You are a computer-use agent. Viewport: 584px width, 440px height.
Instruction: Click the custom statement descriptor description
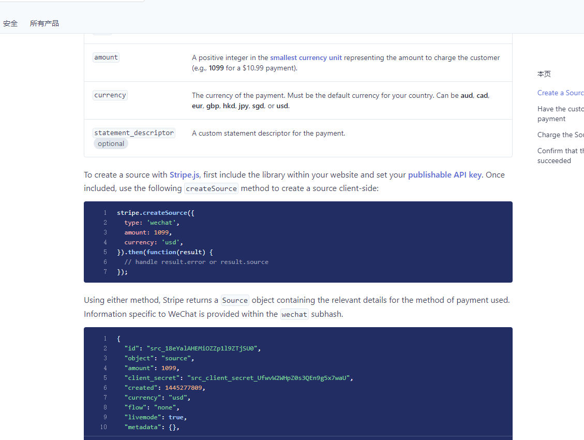[x=268, y=134]
